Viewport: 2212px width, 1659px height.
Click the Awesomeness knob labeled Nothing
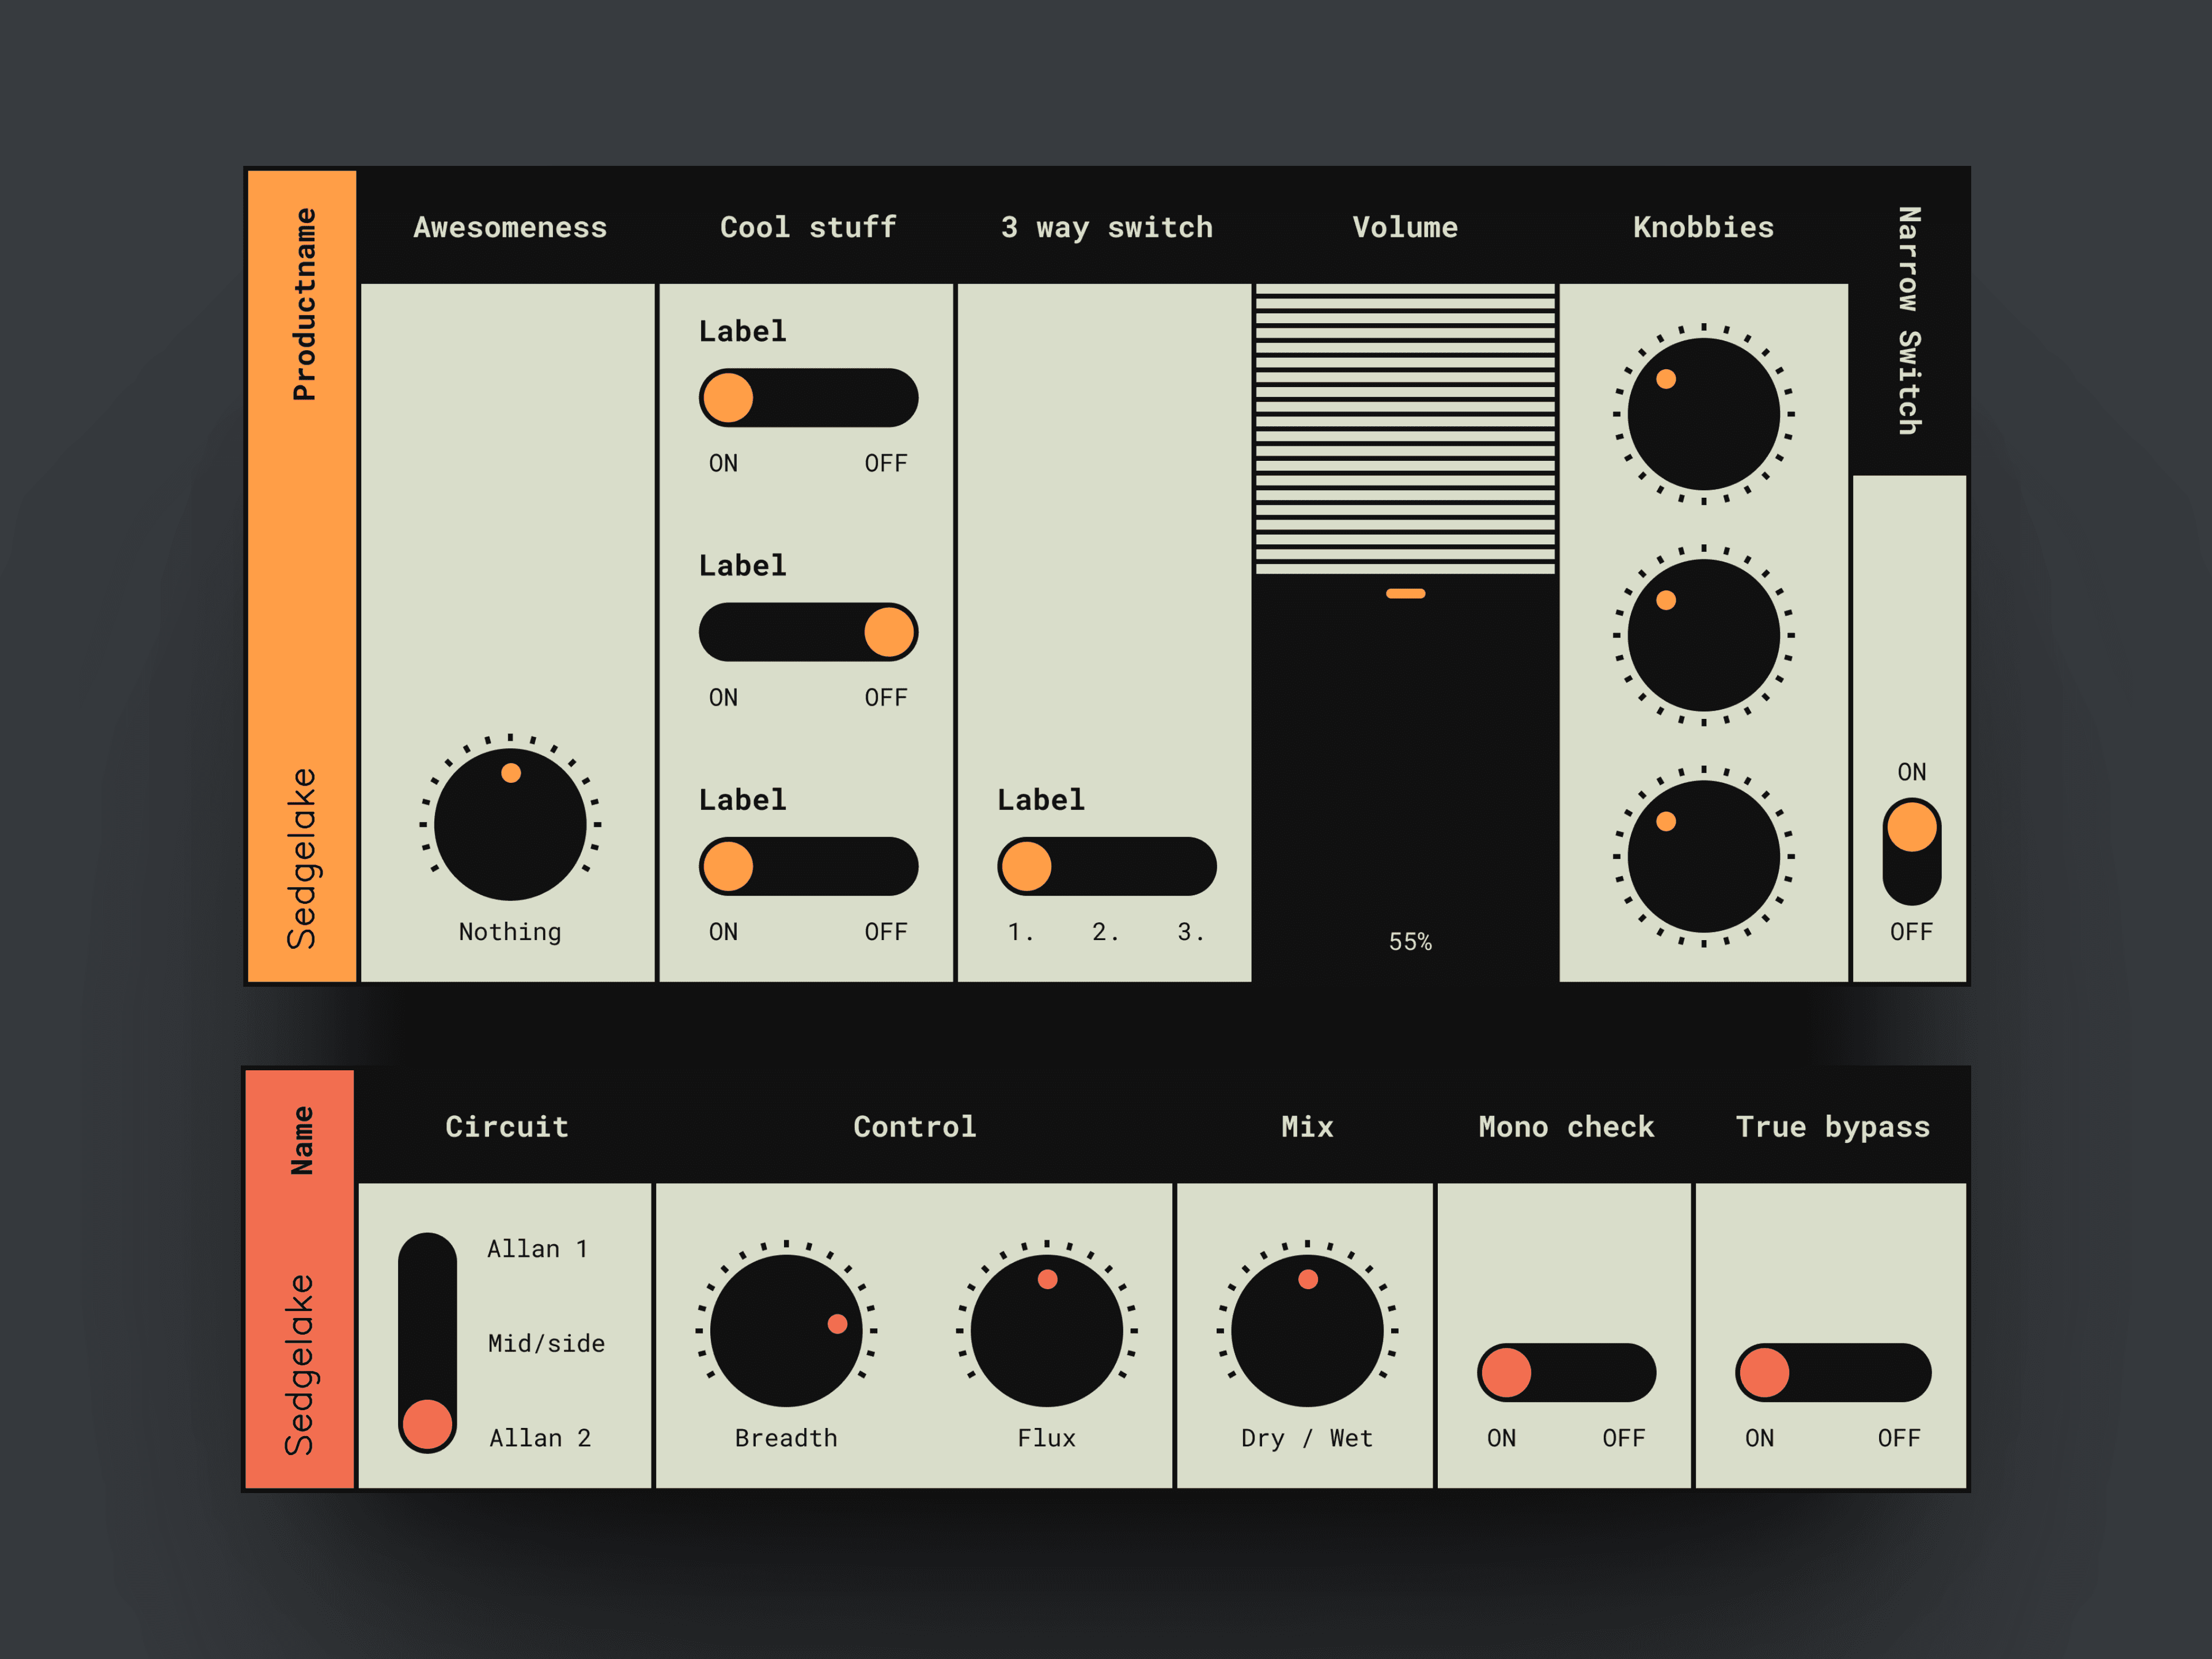510,825
